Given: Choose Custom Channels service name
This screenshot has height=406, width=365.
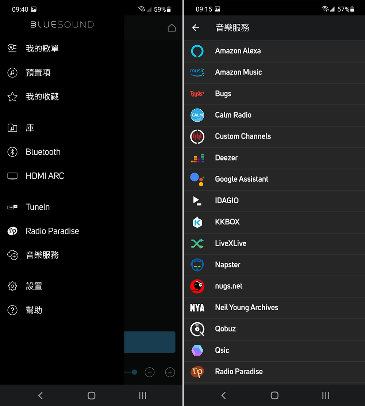Looking at the screenshot, I should (x=243, y=136).
